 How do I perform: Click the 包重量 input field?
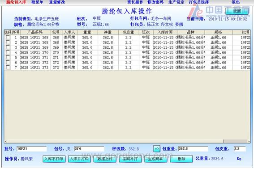pos(193,148)
